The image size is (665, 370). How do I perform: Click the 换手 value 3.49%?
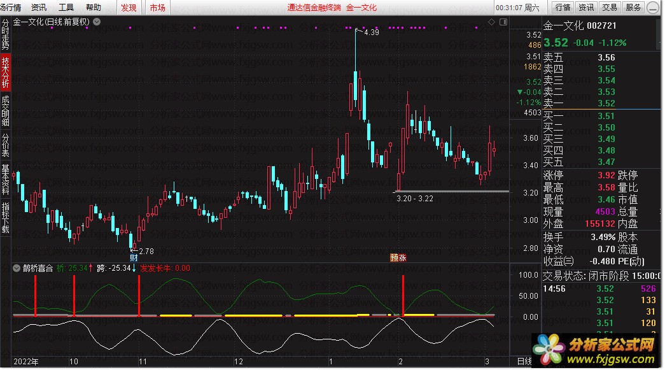(603, 237)
